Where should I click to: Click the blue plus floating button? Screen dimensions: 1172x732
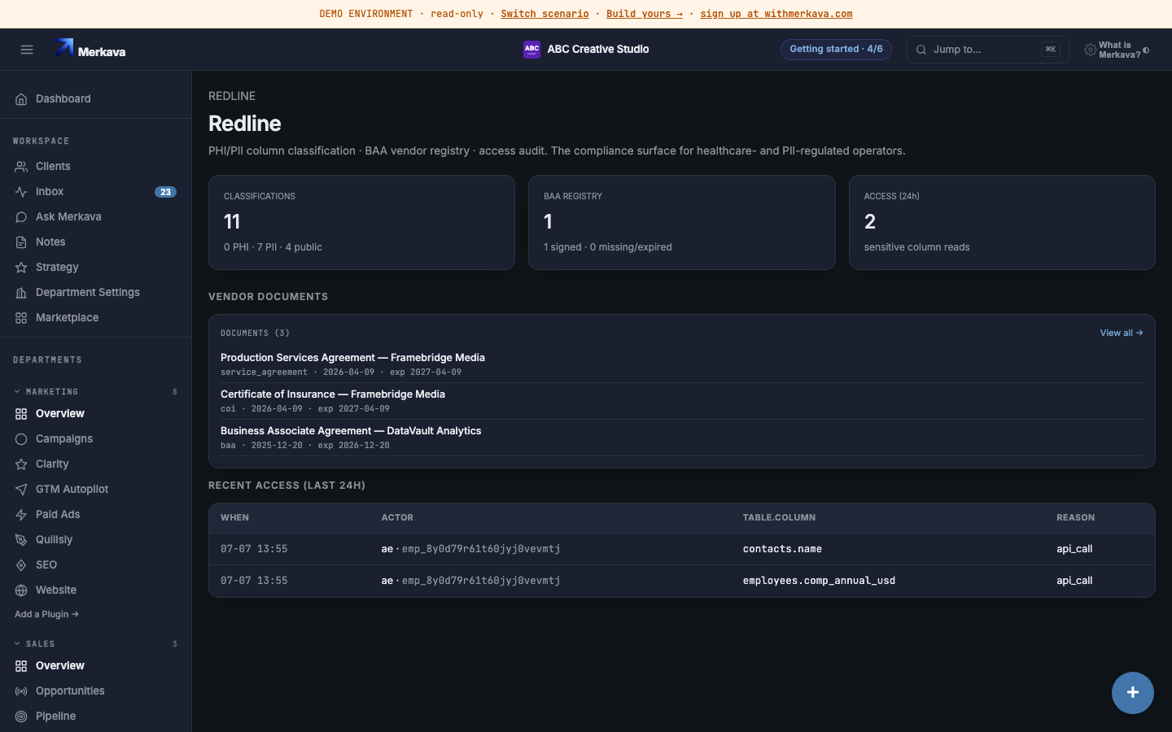(x=1132, y=693)
